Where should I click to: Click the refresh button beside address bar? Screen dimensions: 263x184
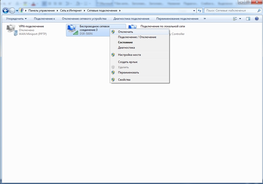(199, 10)
